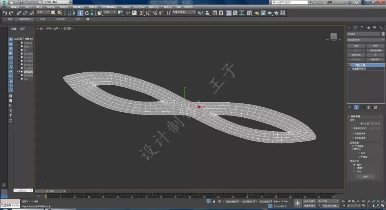The image size is (386, 210).
Task: Toggle Window/Crossing selection mode
Action: [73, 13]
